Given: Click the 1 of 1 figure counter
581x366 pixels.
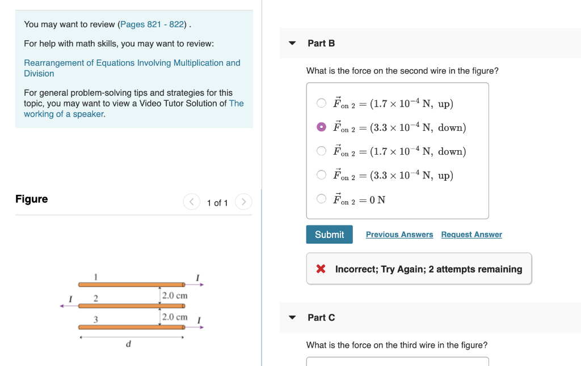Looking at the screenshot, I should pyautogui.click(x=217, y=202).
